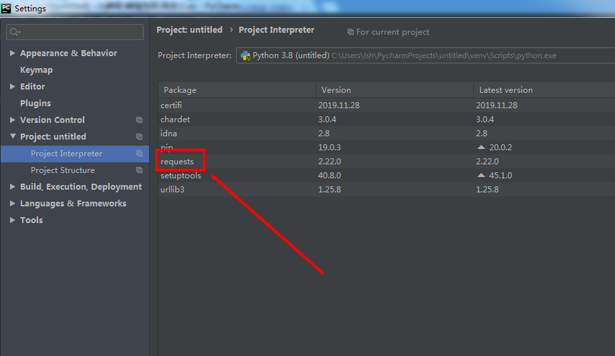Screen dimensions: 615x356
Task: Click Project: untitled breadcrumb
Action: tap(189, 30)
